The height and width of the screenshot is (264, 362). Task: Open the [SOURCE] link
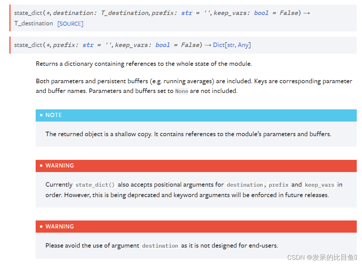pyautogui.click(x=70, y=24)
